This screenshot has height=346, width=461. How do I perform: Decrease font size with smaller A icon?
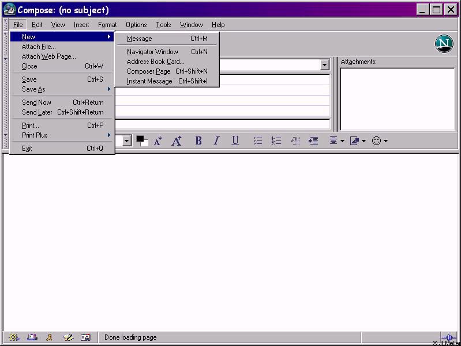(158, 141)
